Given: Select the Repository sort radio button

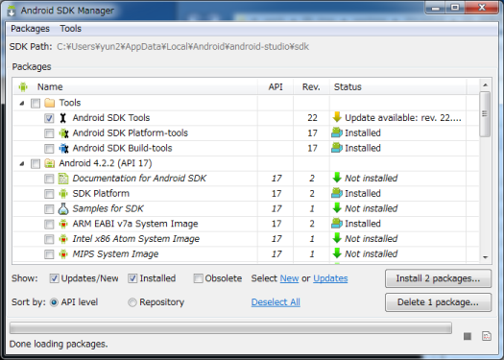Looking at the screenshot, I should pyautogui.click(x=132, y=302).
